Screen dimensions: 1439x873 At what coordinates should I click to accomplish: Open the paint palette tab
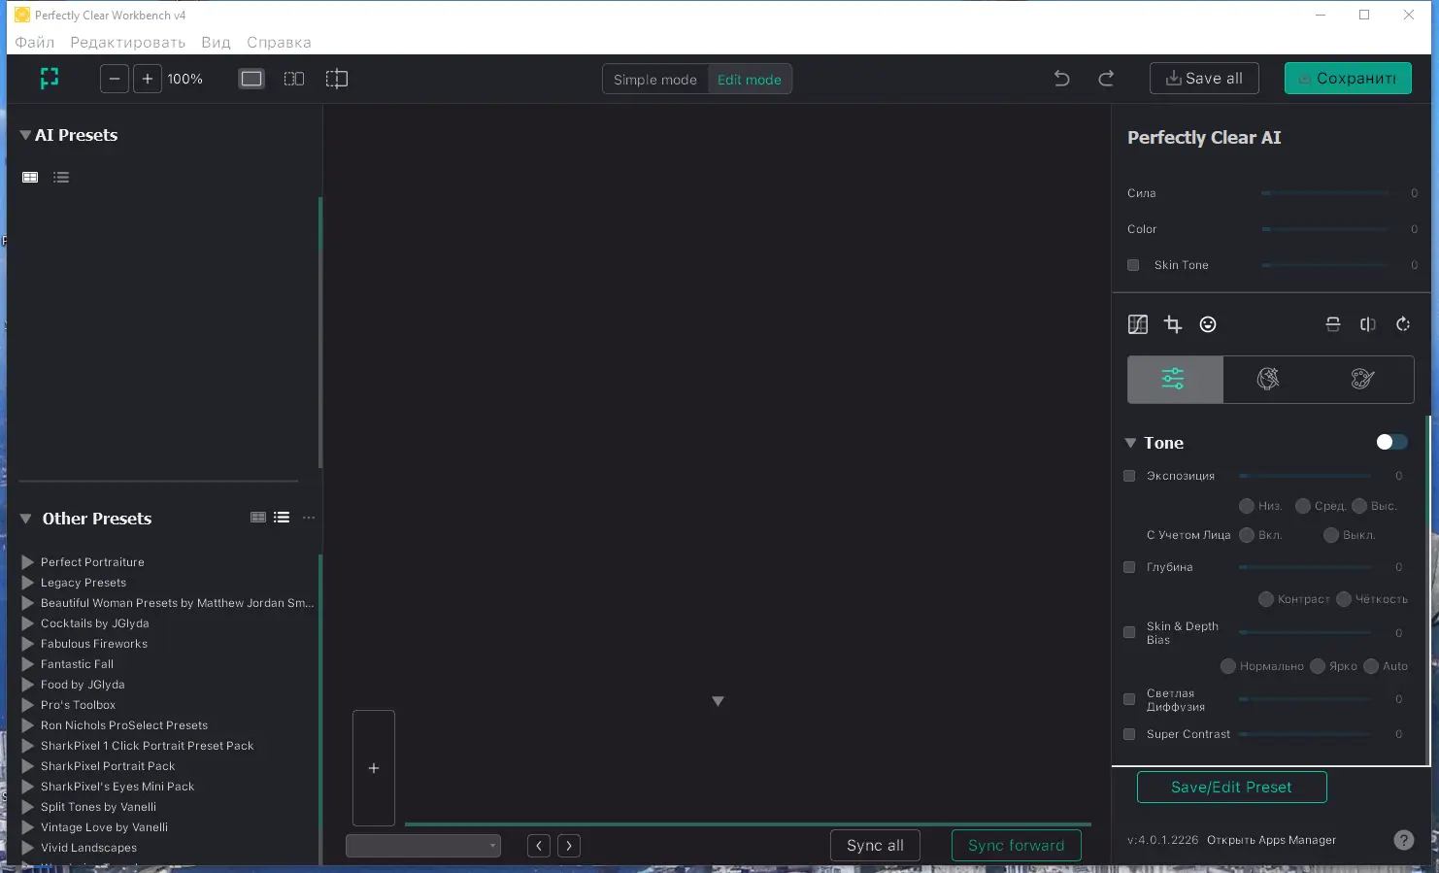(x=1363, y=379)
